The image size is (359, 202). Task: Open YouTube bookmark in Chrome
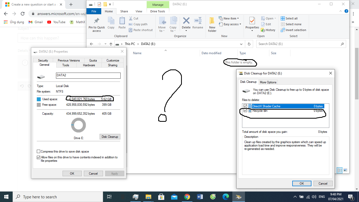pos(56,22)
